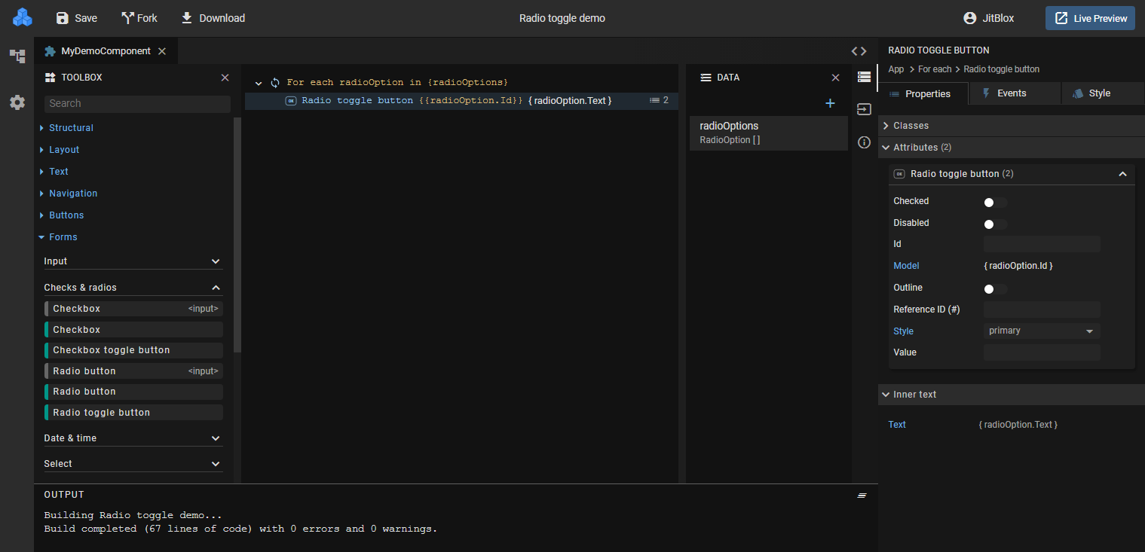The image size is (1145, 552).
Task: Toggle the code view icon
Action: (x=859, y=51)
